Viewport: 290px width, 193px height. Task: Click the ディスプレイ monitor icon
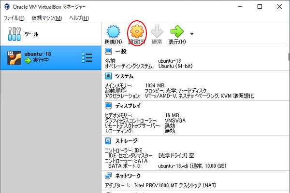pyautogui.click(x=108, y=106)
